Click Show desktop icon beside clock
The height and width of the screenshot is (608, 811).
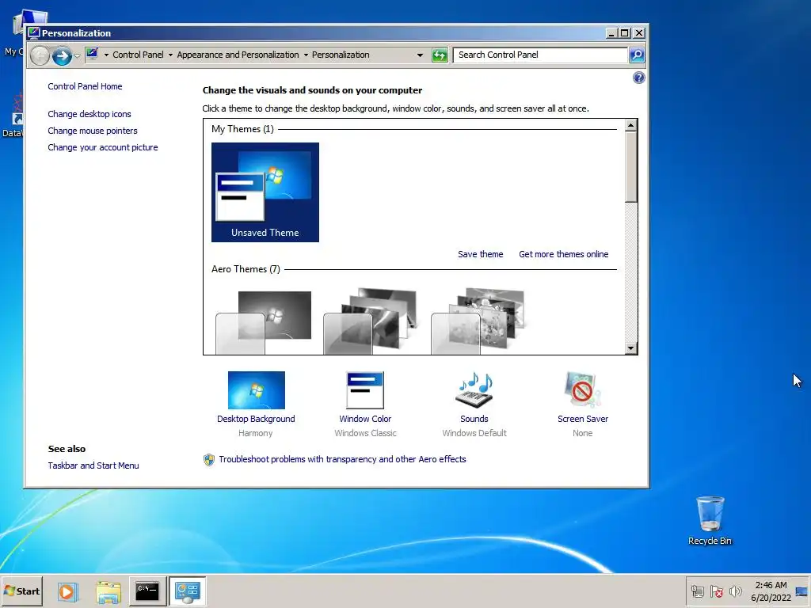[802, 591]
